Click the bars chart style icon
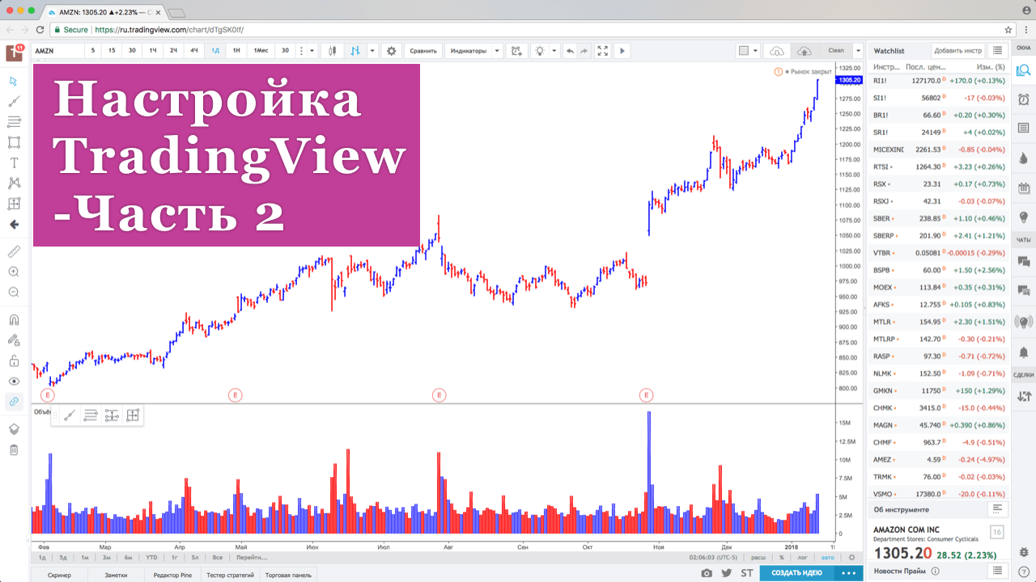This screenshot has width=1036, height=582. click(355, 50)
